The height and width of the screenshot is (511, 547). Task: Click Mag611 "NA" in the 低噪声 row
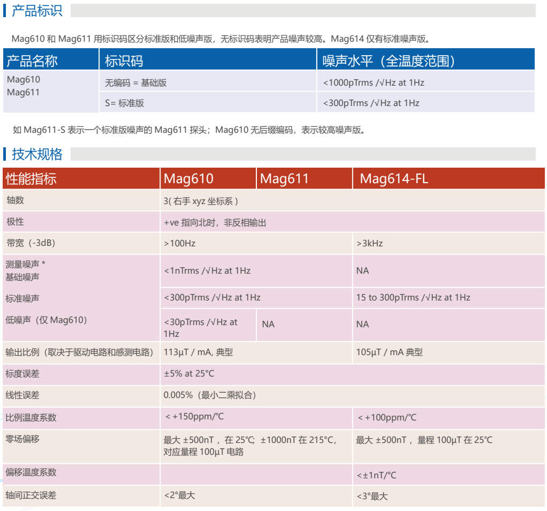268,324
